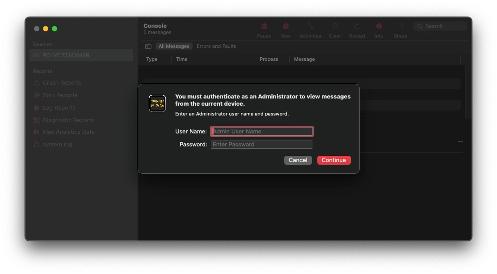Click the Message column header

[304, 59]
